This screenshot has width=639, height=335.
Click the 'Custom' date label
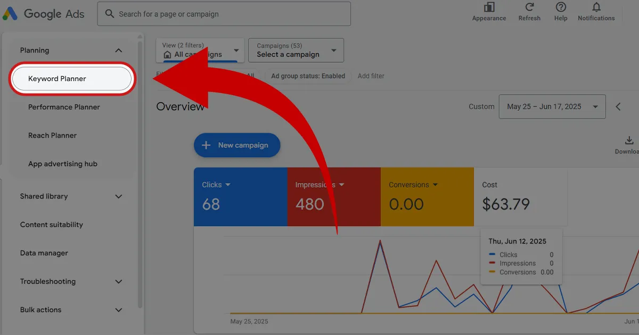coord(481,106)
